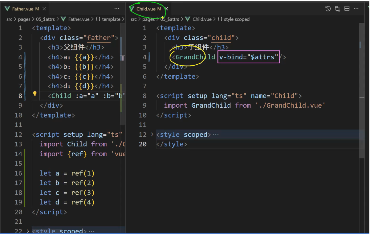The width and height of the screenshot is (370, 235).
Task: Open timeline history icon in Child.vue toolbar
Action: 328,9
